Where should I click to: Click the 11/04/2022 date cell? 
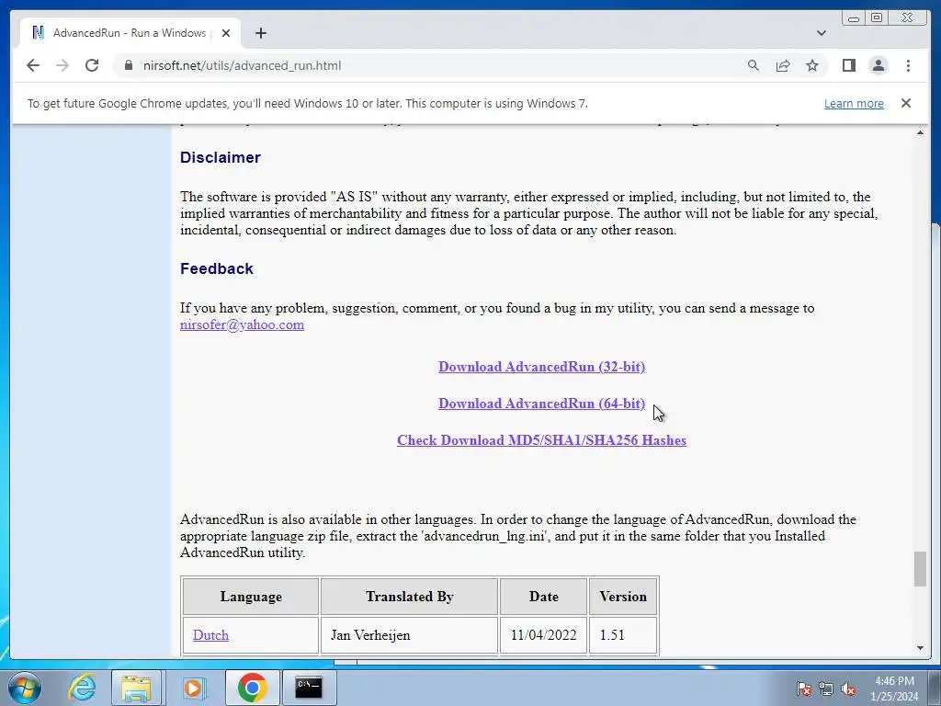tap(543, 635)
